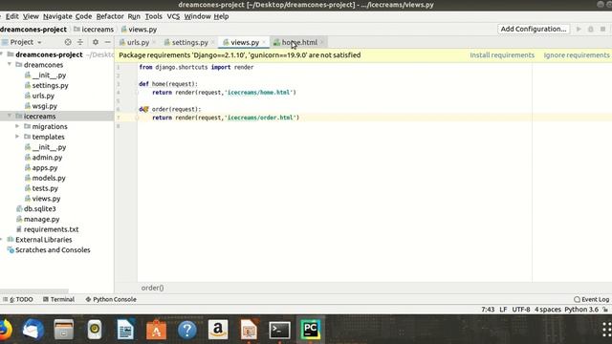Open the Help question mark dock icon

click(x=187, y=330)
